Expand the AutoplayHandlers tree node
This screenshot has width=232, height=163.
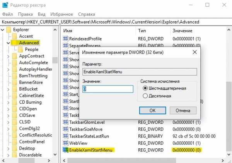[8, 69]
